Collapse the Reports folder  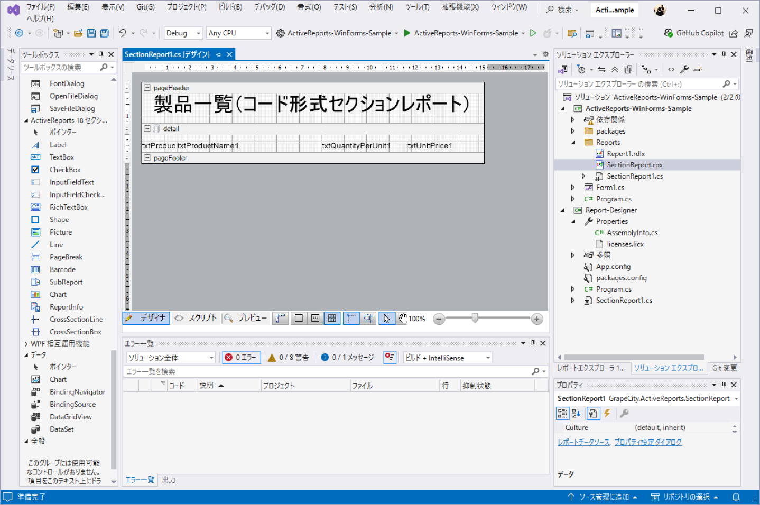click(x=573, y=143)
